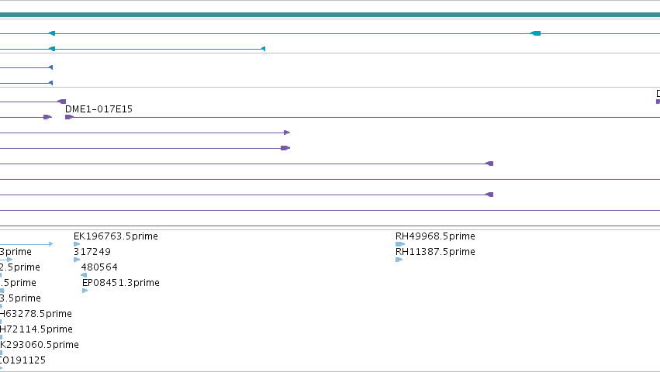
Task: Click the purple left-pointing block on fifth purple line
Action: (x=489, y=164)
